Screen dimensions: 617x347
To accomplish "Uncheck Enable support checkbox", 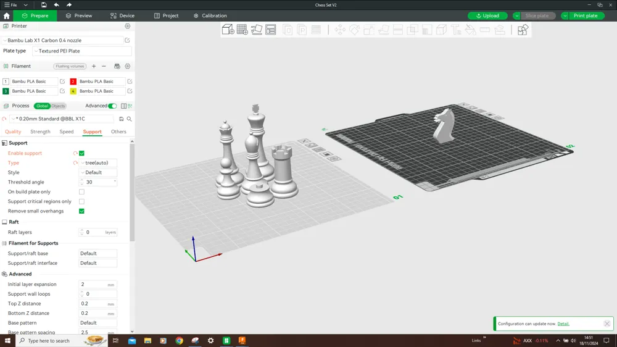I will pos(81,153).
